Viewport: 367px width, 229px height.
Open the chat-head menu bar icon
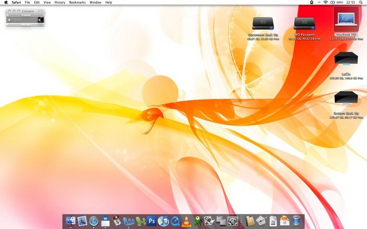click(312, 2)
